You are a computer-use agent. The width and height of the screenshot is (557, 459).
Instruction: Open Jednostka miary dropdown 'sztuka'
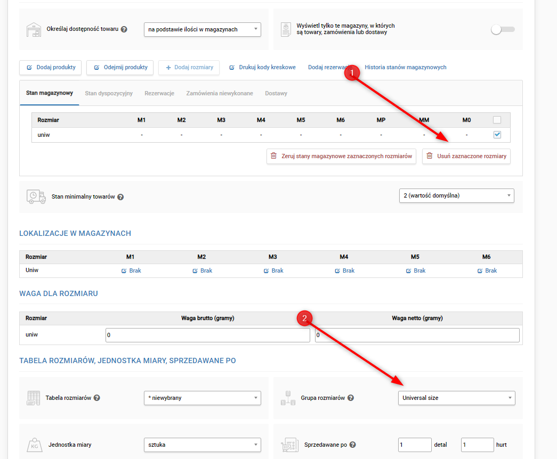click(203, 445)
